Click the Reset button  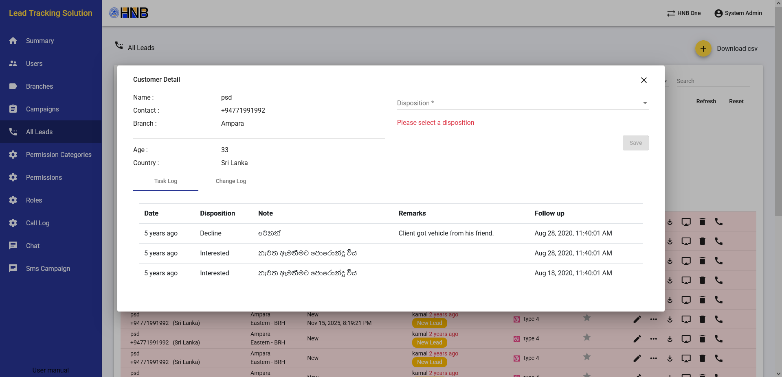736,101
